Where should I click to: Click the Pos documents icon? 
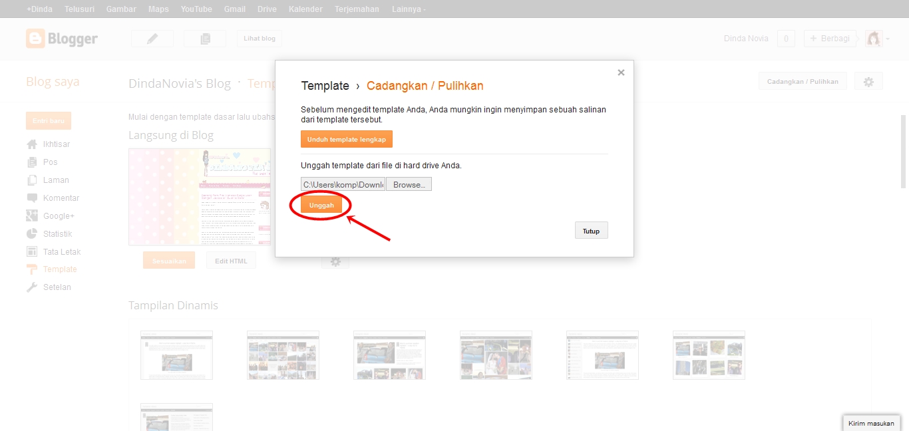(x=32, y=162)
